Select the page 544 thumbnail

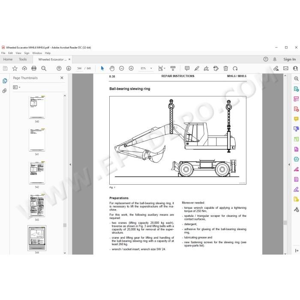37,238
